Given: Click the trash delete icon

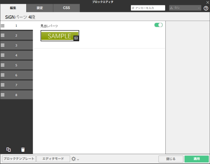Looking at the screenshot, I should (x=23, y=150).
